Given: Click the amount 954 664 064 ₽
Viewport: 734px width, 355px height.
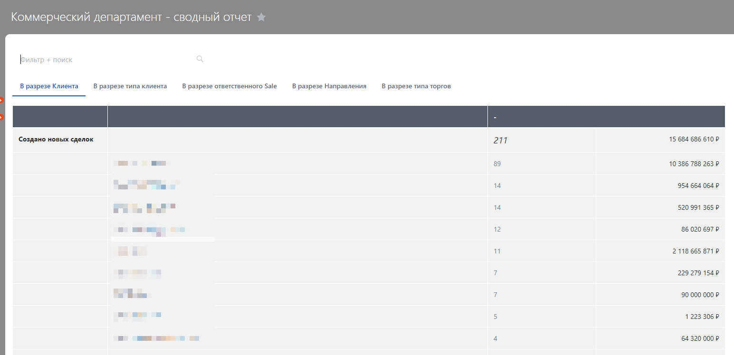Looking at the screenshot, I should coord(698,186).
